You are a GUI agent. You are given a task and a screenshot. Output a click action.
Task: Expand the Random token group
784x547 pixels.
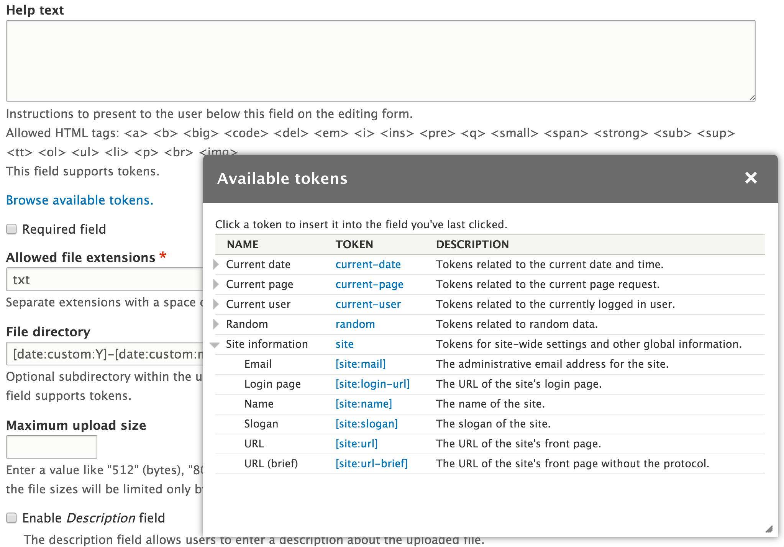tap(216, 324)
